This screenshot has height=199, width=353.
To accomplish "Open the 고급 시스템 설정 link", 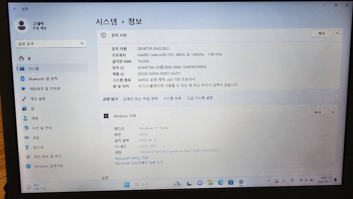I will click(199, 98).
